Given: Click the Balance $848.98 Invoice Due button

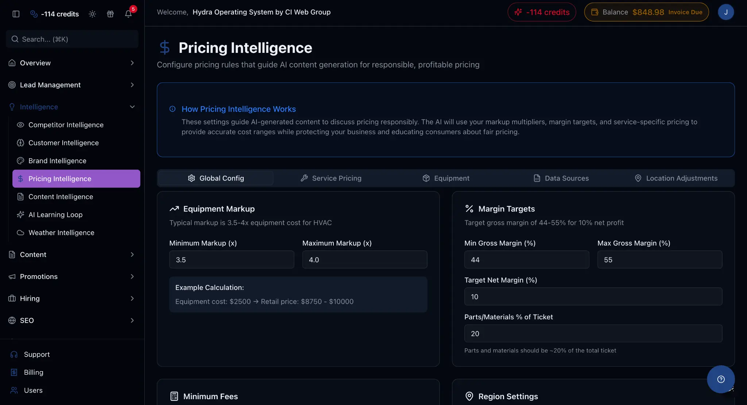Looking at the screenshot, I should pyautogui.click(x=646, y=12).
